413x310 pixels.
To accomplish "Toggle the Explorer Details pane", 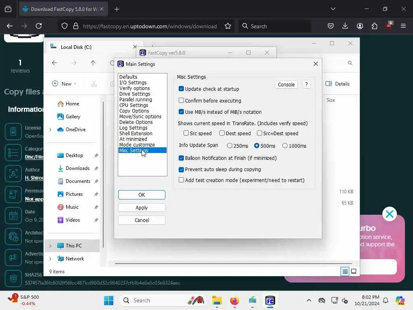I will [x=338, y=84].
